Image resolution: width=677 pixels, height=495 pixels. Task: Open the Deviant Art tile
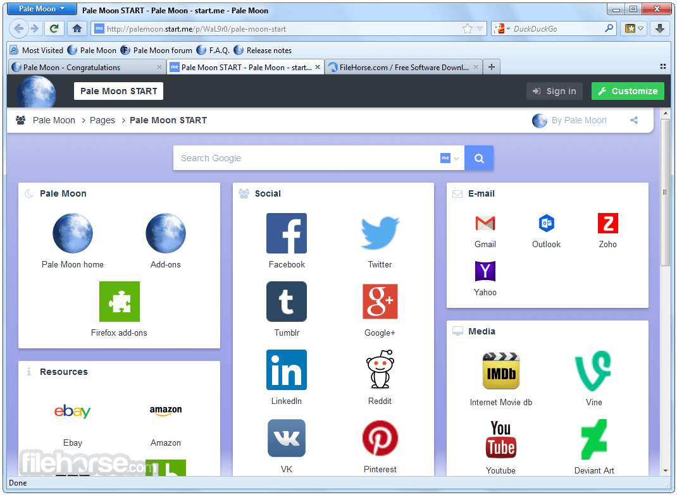[593, 439]
